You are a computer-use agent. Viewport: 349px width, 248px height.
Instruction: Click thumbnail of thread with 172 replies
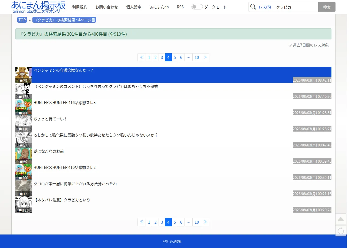click(24, 91)
